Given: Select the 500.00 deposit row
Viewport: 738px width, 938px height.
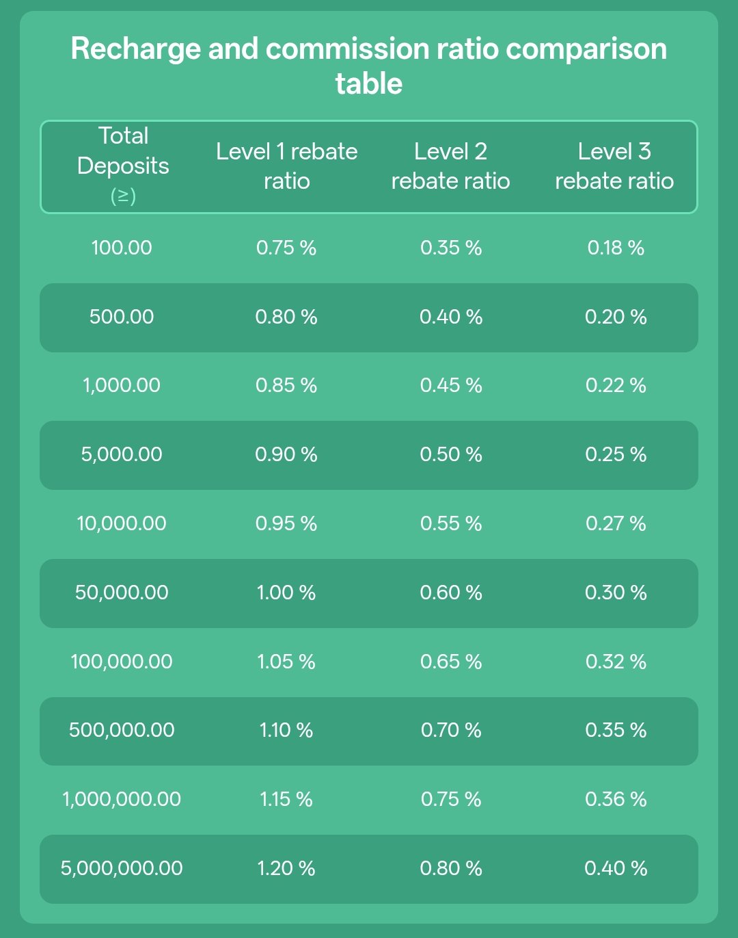Looking at the screenshot, I should [369, 317].
